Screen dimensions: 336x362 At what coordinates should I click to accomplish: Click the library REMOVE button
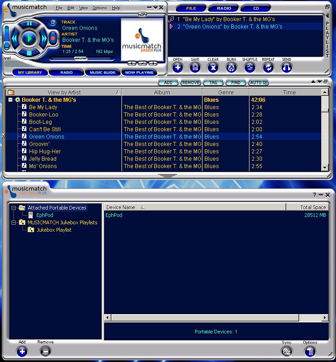[191, 82]
